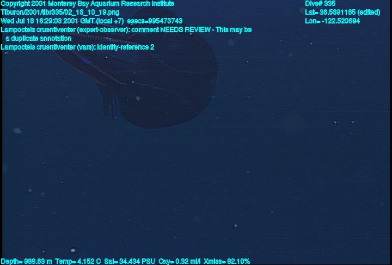Click the Wed Jul 18 timestamp line
Image resolution: width=392 pixels, height=265 pixels.
click(91, 21)
